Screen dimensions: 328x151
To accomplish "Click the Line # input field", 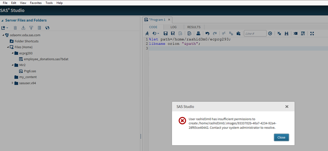I will click(255, 33).
